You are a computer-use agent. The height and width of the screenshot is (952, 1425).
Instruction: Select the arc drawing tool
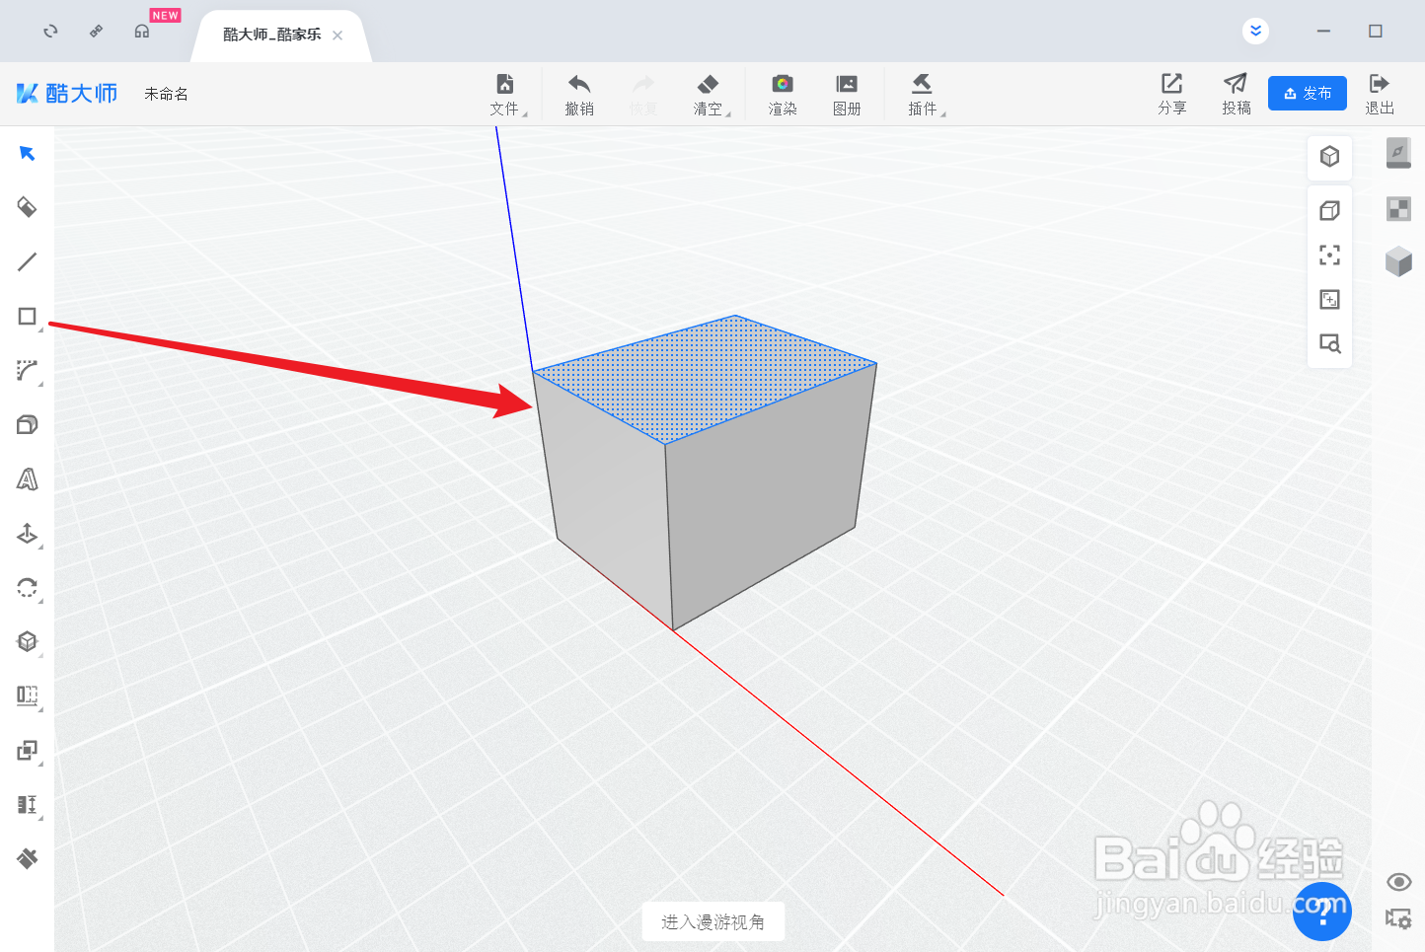click(27, 371)
